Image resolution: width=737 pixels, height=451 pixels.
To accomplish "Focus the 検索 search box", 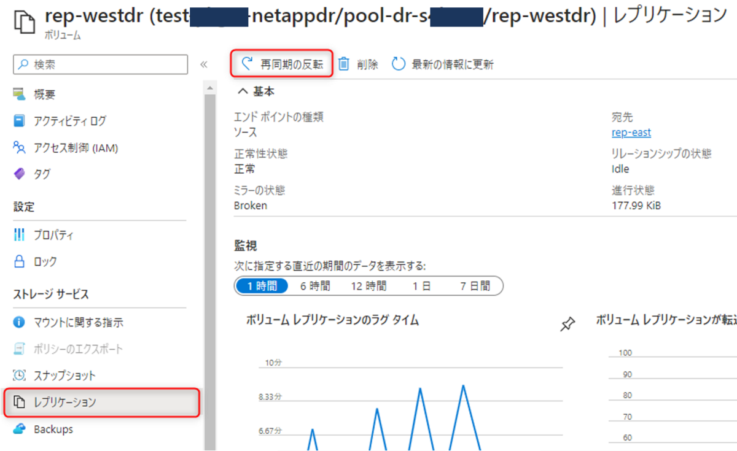I will [x=100, y=64].
